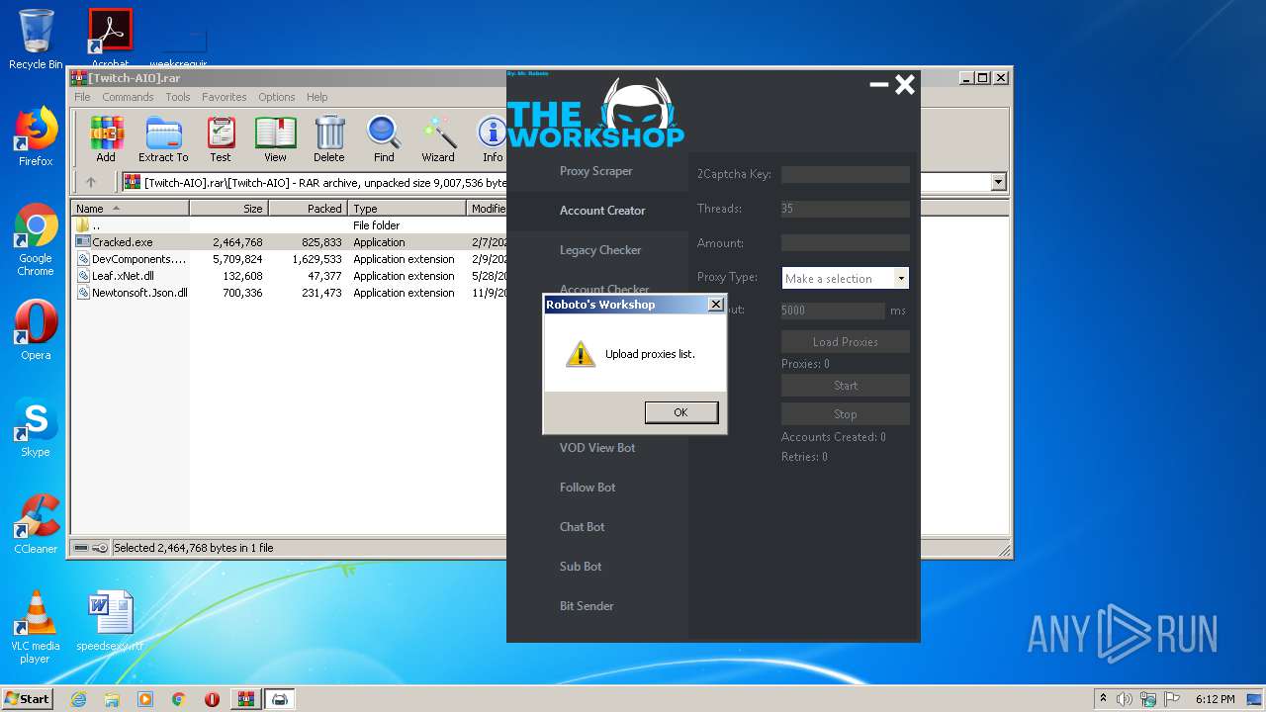Open the Firefox desktop icon
The image size is (1266, 712).
[x=36, y=137]
